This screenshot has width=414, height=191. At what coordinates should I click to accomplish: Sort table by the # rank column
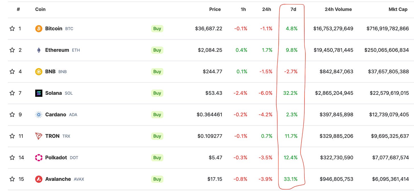click(18, 9)
